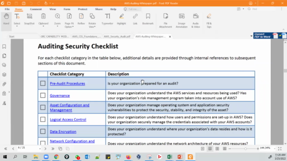The height and width of the screenshot is (161, 287).
Task: Open the Signatures side panel
Action: 4,103
